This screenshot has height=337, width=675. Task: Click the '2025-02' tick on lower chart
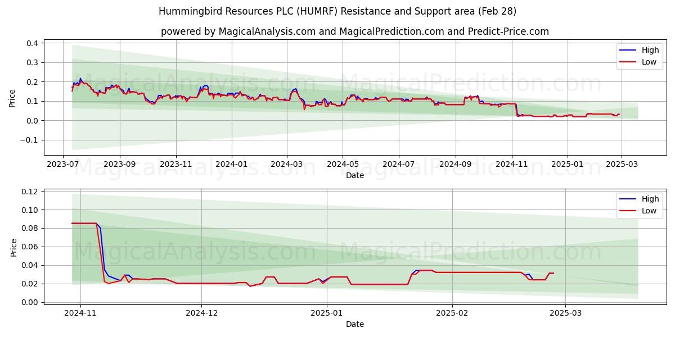[x=452, y=313]
